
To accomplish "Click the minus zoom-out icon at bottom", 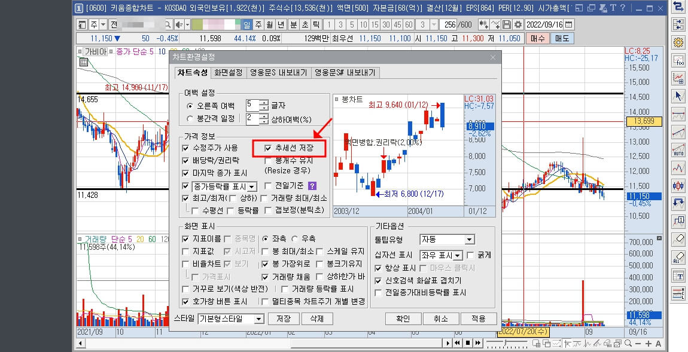I will pos(638,343).
